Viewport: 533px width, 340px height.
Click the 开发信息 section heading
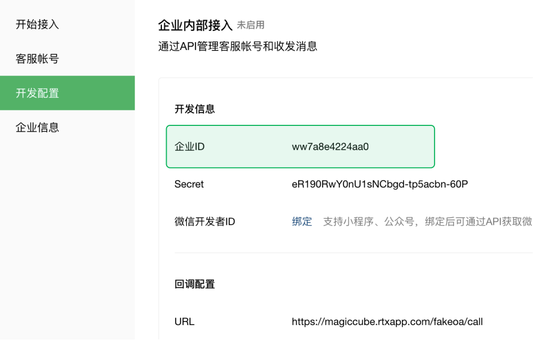(x=195, y=109)
